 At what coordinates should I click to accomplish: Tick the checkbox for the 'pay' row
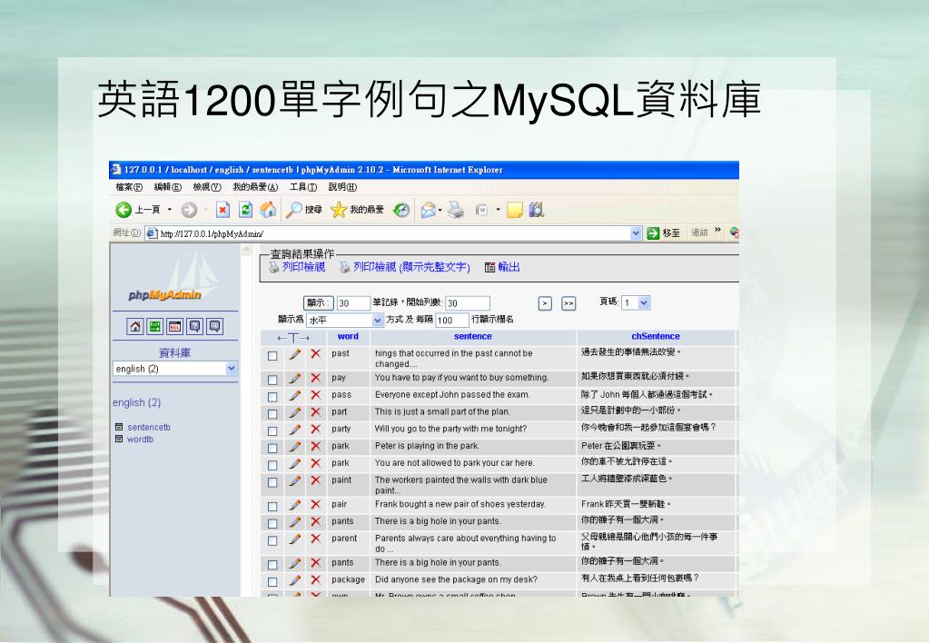tap(272, 380)
